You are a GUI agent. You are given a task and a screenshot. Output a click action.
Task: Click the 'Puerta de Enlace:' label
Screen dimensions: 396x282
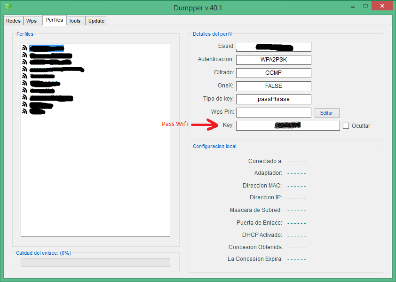[x=259, y=223]
